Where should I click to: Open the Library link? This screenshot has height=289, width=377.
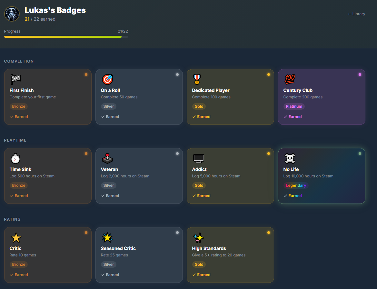(x=356, y=14)
